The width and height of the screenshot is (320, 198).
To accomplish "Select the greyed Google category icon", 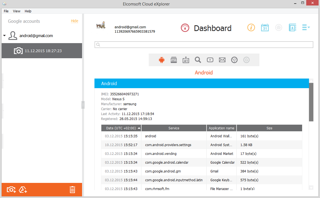I will tap(246, 60).
